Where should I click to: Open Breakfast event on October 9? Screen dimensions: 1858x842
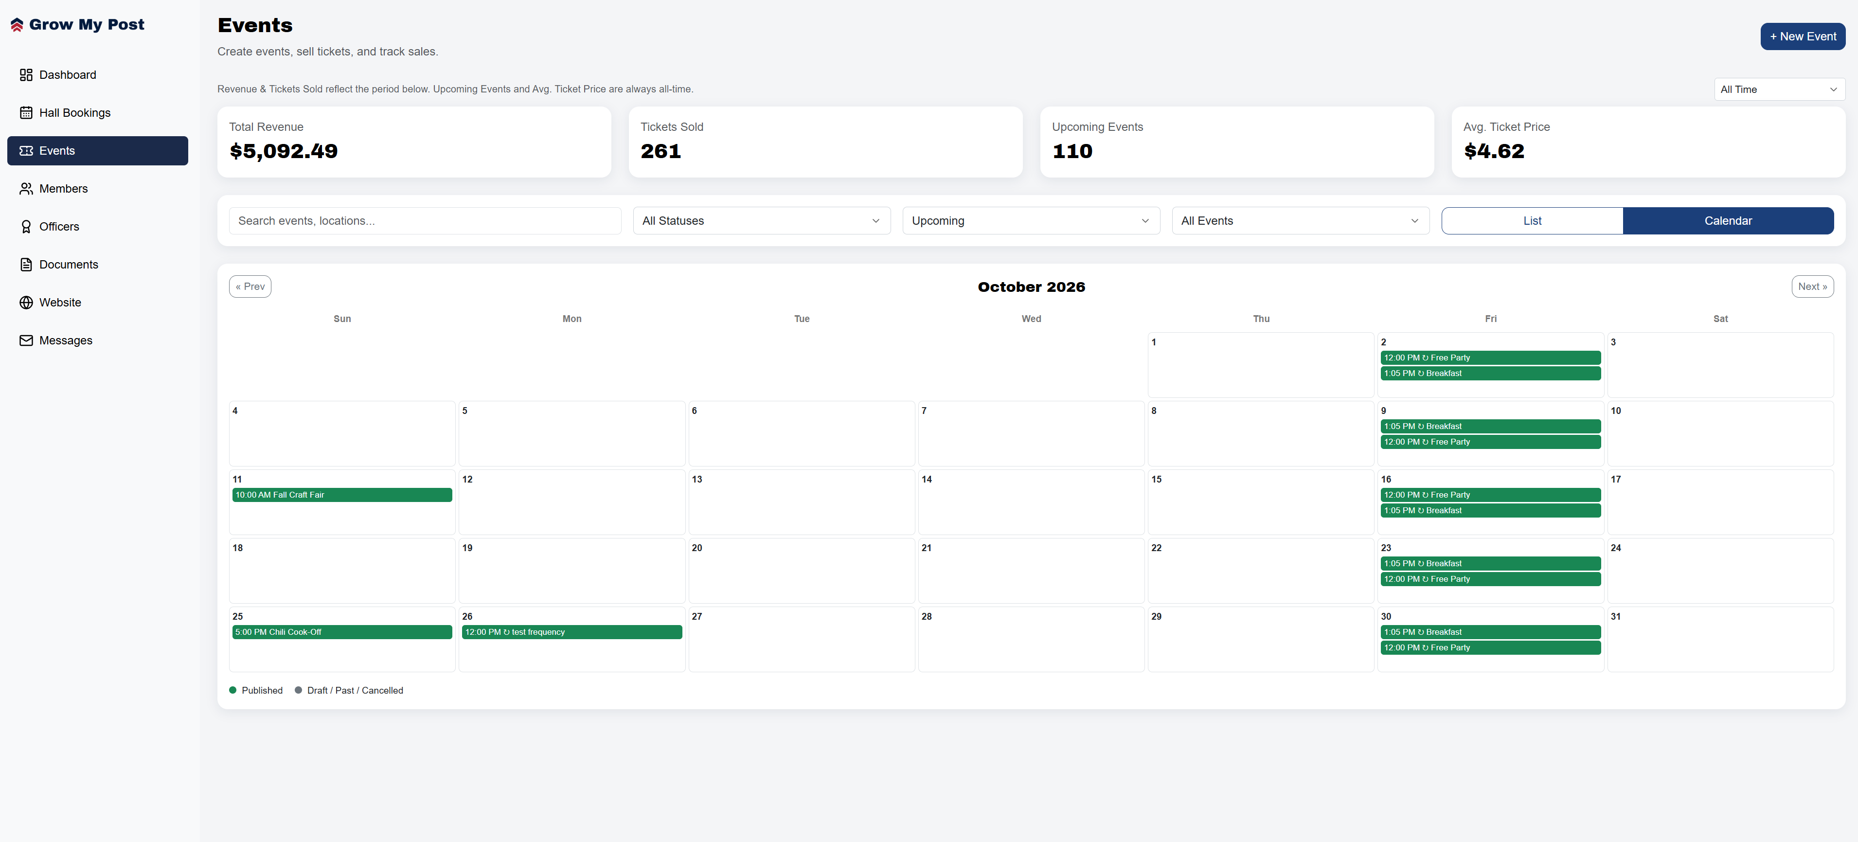(1490, 427)
